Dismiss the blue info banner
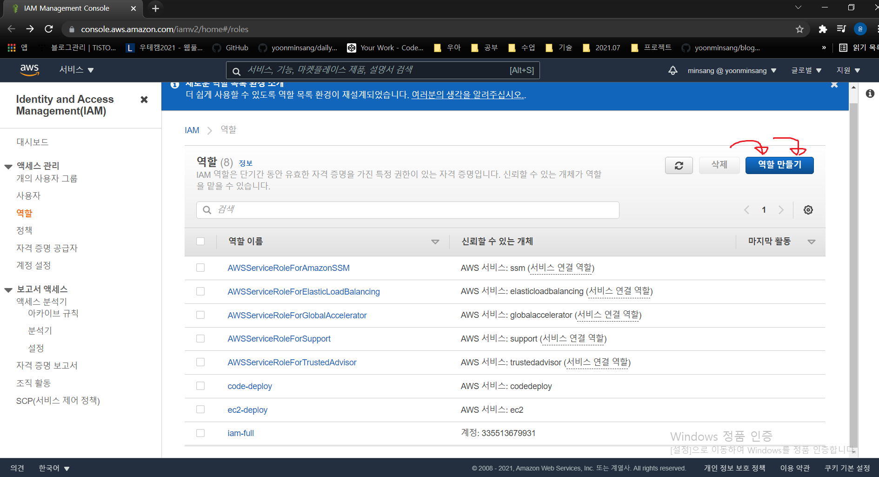This screenshot has height=477, width=879. 834,85
